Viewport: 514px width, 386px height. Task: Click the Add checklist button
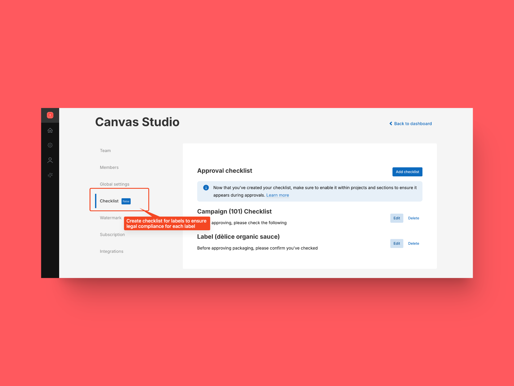coord(407,172)
